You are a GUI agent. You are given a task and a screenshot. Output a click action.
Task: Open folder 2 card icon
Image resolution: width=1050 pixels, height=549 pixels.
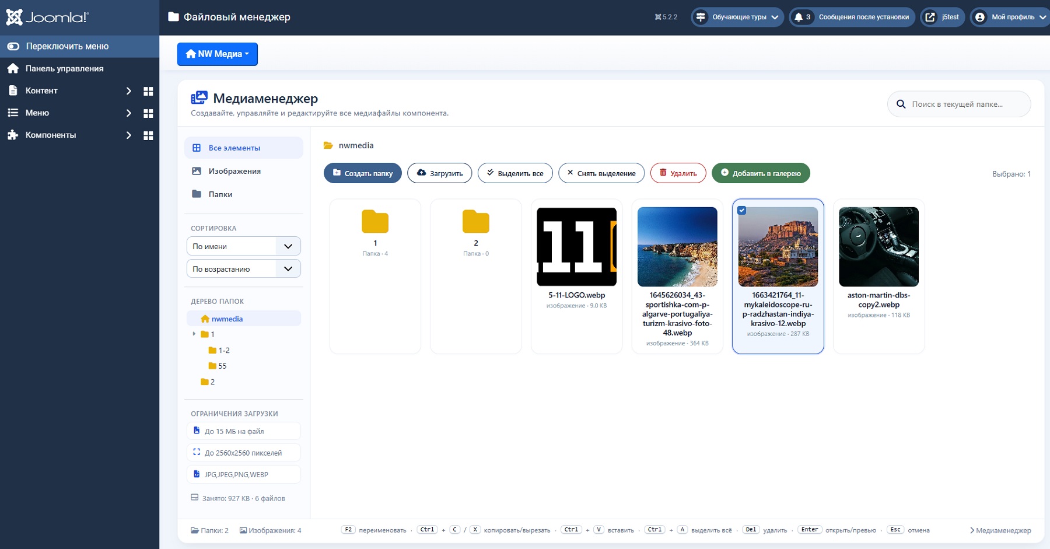(x=476, y=222)
